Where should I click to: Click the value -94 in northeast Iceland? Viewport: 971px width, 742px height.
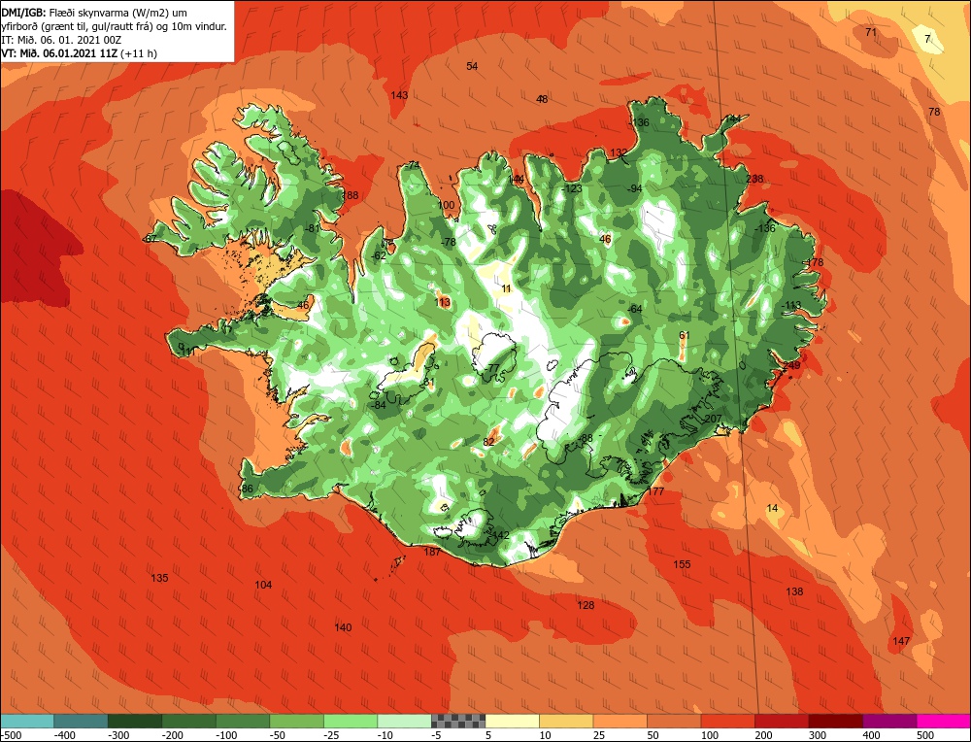coord(634,189)
